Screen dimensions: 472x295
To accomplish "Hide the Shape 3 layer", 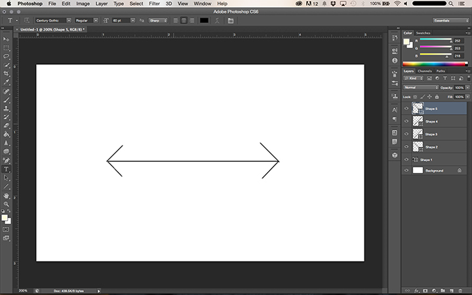I will tap(406, 134).
